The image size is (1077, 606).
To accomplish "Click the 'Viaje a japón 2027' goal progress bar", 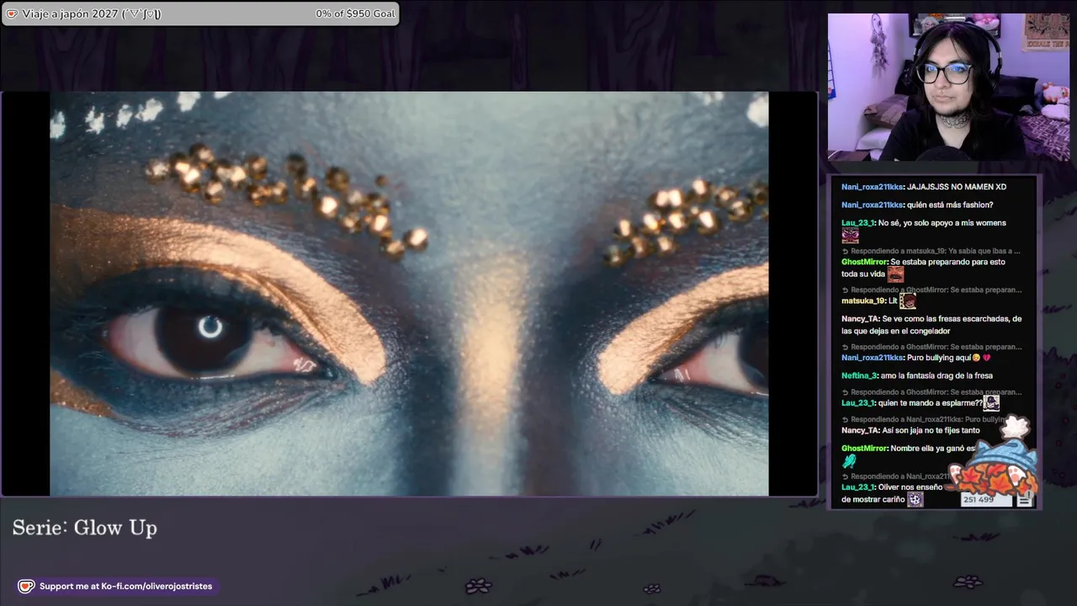I will [x=200, y=13].
